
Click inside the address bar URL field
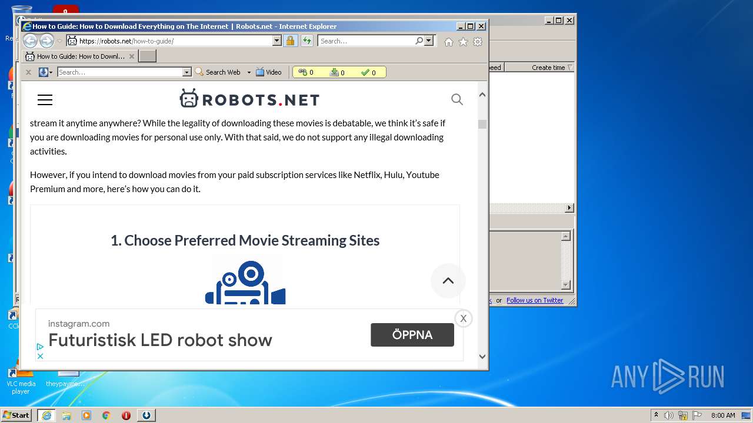tap(175, 41)
